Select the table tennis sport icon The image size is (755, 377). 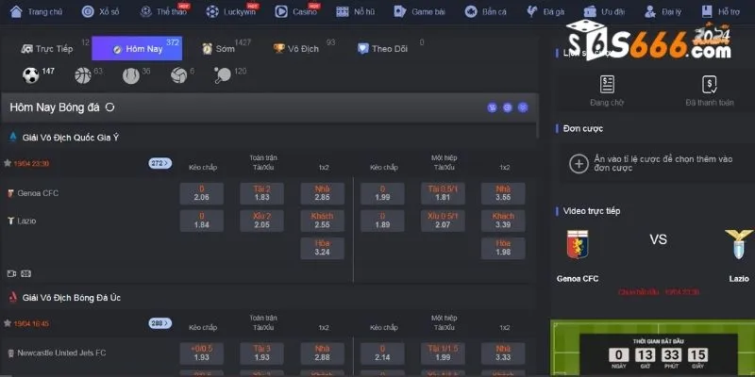tap(224, 74)
